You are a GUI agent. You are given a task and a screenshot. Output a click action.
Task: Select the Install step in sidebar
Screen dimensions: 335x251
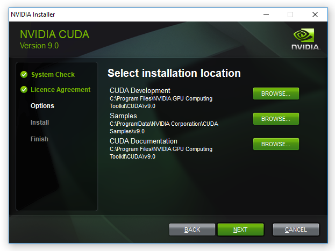point(40,123)
